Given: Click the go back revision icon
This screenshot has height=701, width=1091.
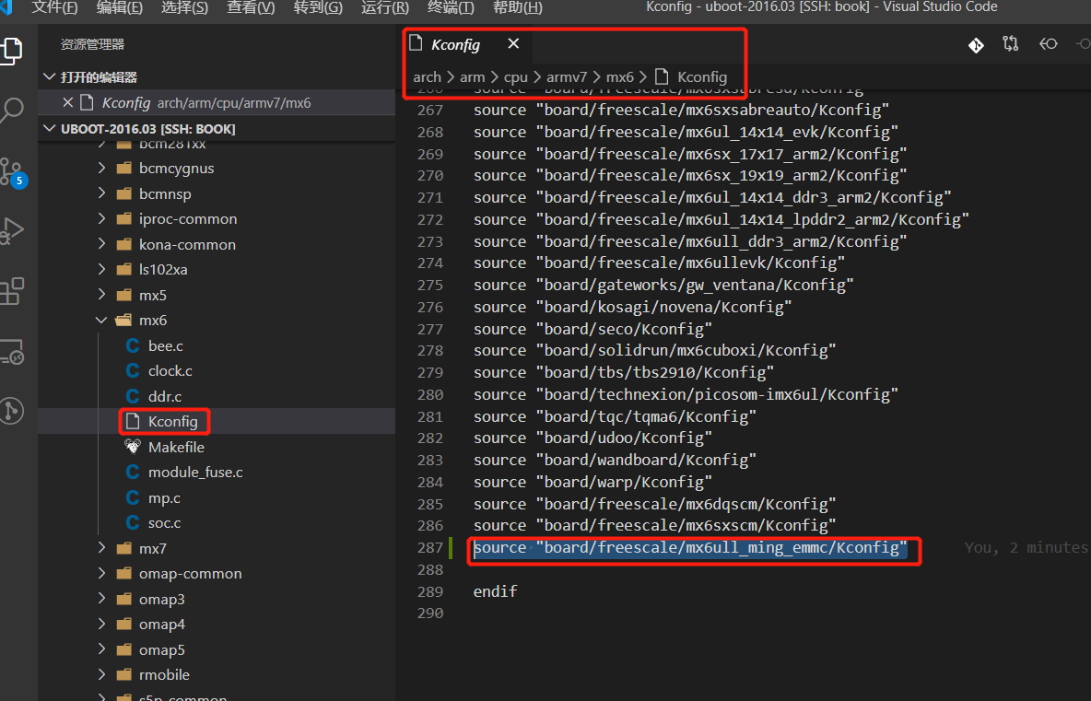Looking at the screenshot, I should [1048, 44].
